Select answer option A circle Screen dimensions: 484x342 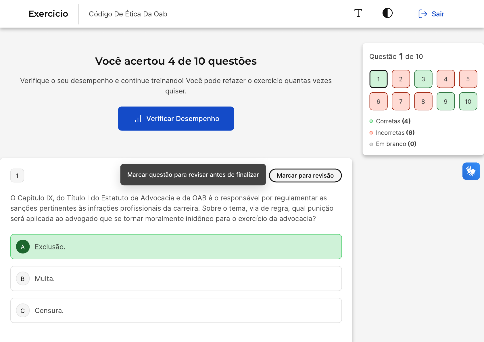click(23, 247)
